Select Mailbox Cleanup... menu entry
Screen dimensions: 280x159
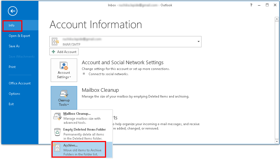pos(82,118)
